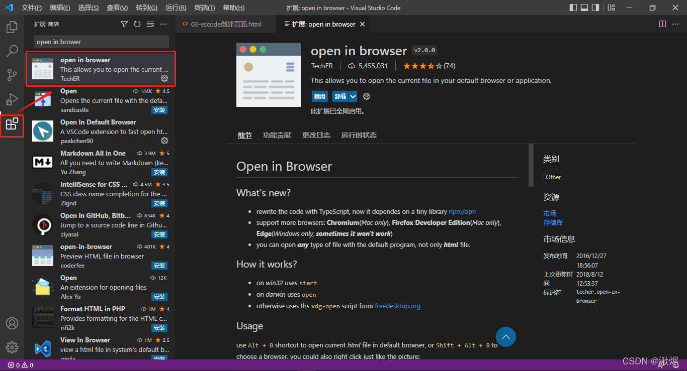Open the 文件(F) menu
This screenshot has height=371, width=687.
[32, 8]
